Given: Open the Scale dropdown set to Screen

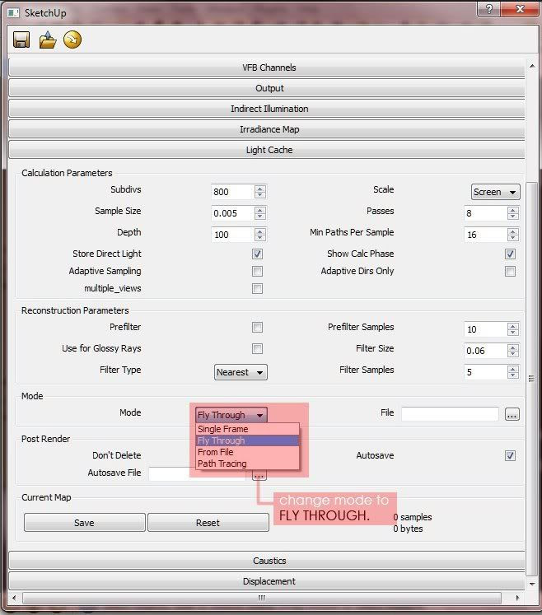Looking at the screenshot, I should (495, 192).
